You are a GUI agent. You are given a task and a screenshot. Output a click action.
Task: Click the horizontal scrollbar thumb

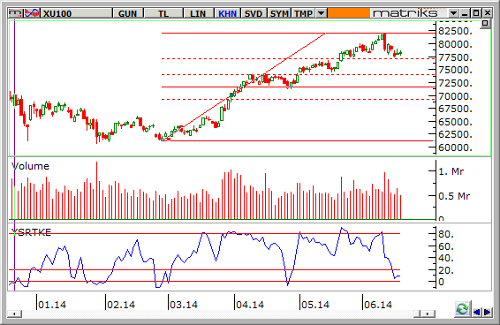pyautogui.click(x=418, y=314)
